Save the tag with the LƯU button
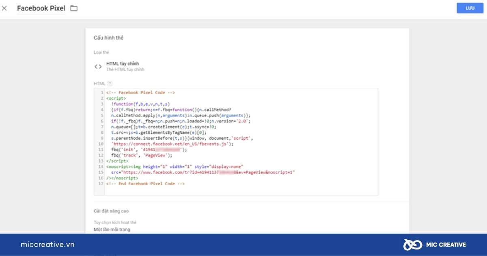The width and height of the screenshot is (487, 256). pos(470,8)
